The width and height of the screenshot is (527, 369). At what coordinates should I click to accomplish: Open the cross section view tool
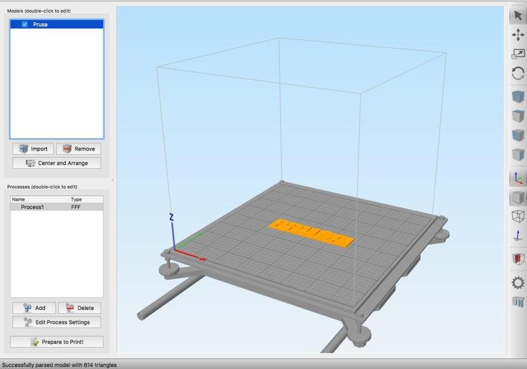pyautogui.click(x=518, y=259)
